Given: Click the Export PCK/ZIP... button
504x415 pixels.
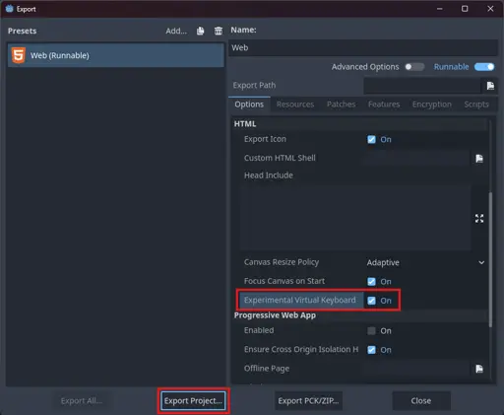Looking at the screenshot, I should 308,401.
